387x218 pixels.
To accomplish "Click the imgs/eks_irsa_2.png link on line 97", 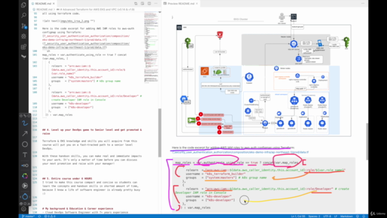I will point(75,21).
